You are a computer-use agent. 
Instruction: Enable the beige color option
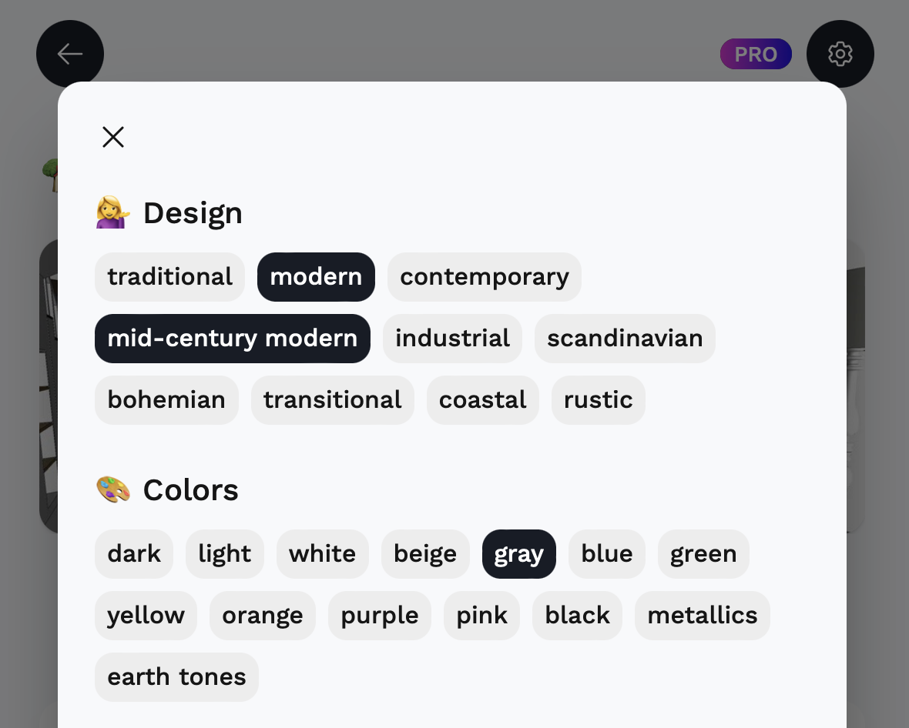(x=425, y=553)
